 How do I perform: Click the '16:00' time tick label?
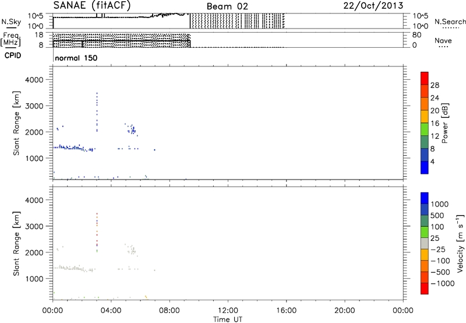[x=286, y=311]
